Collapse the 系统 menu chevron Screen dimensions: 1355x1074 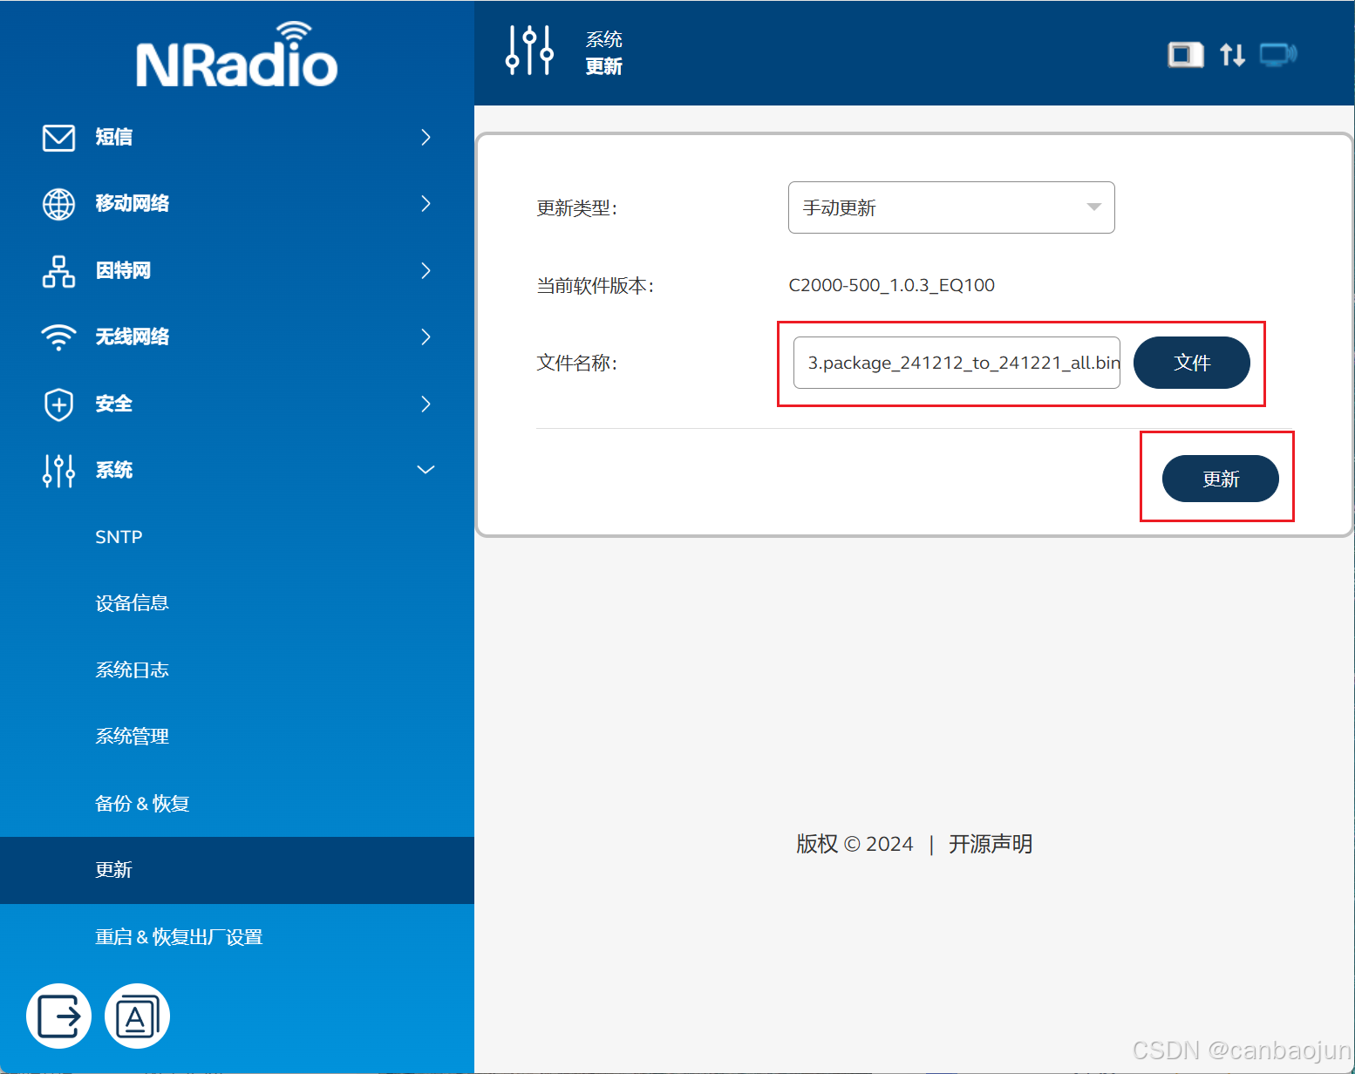[x=426, y=470]
